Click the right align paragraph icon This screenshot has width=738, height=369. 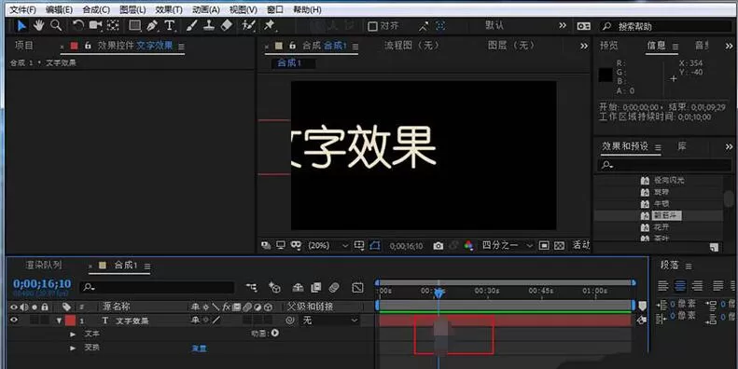[698, 285]
